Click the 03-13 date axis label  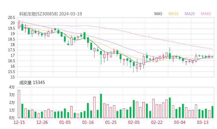203,122
